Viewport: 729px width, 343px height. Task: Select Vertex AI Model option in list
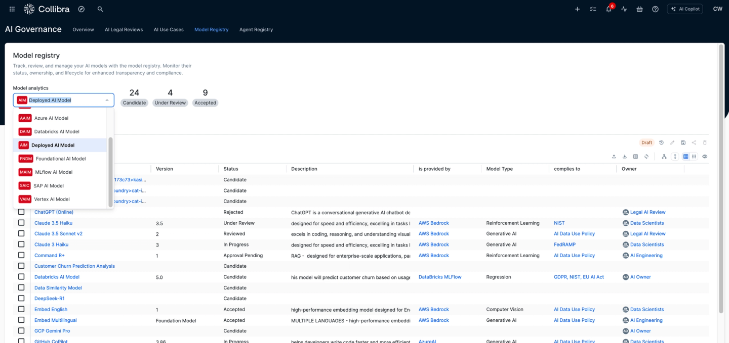point(52,199)
